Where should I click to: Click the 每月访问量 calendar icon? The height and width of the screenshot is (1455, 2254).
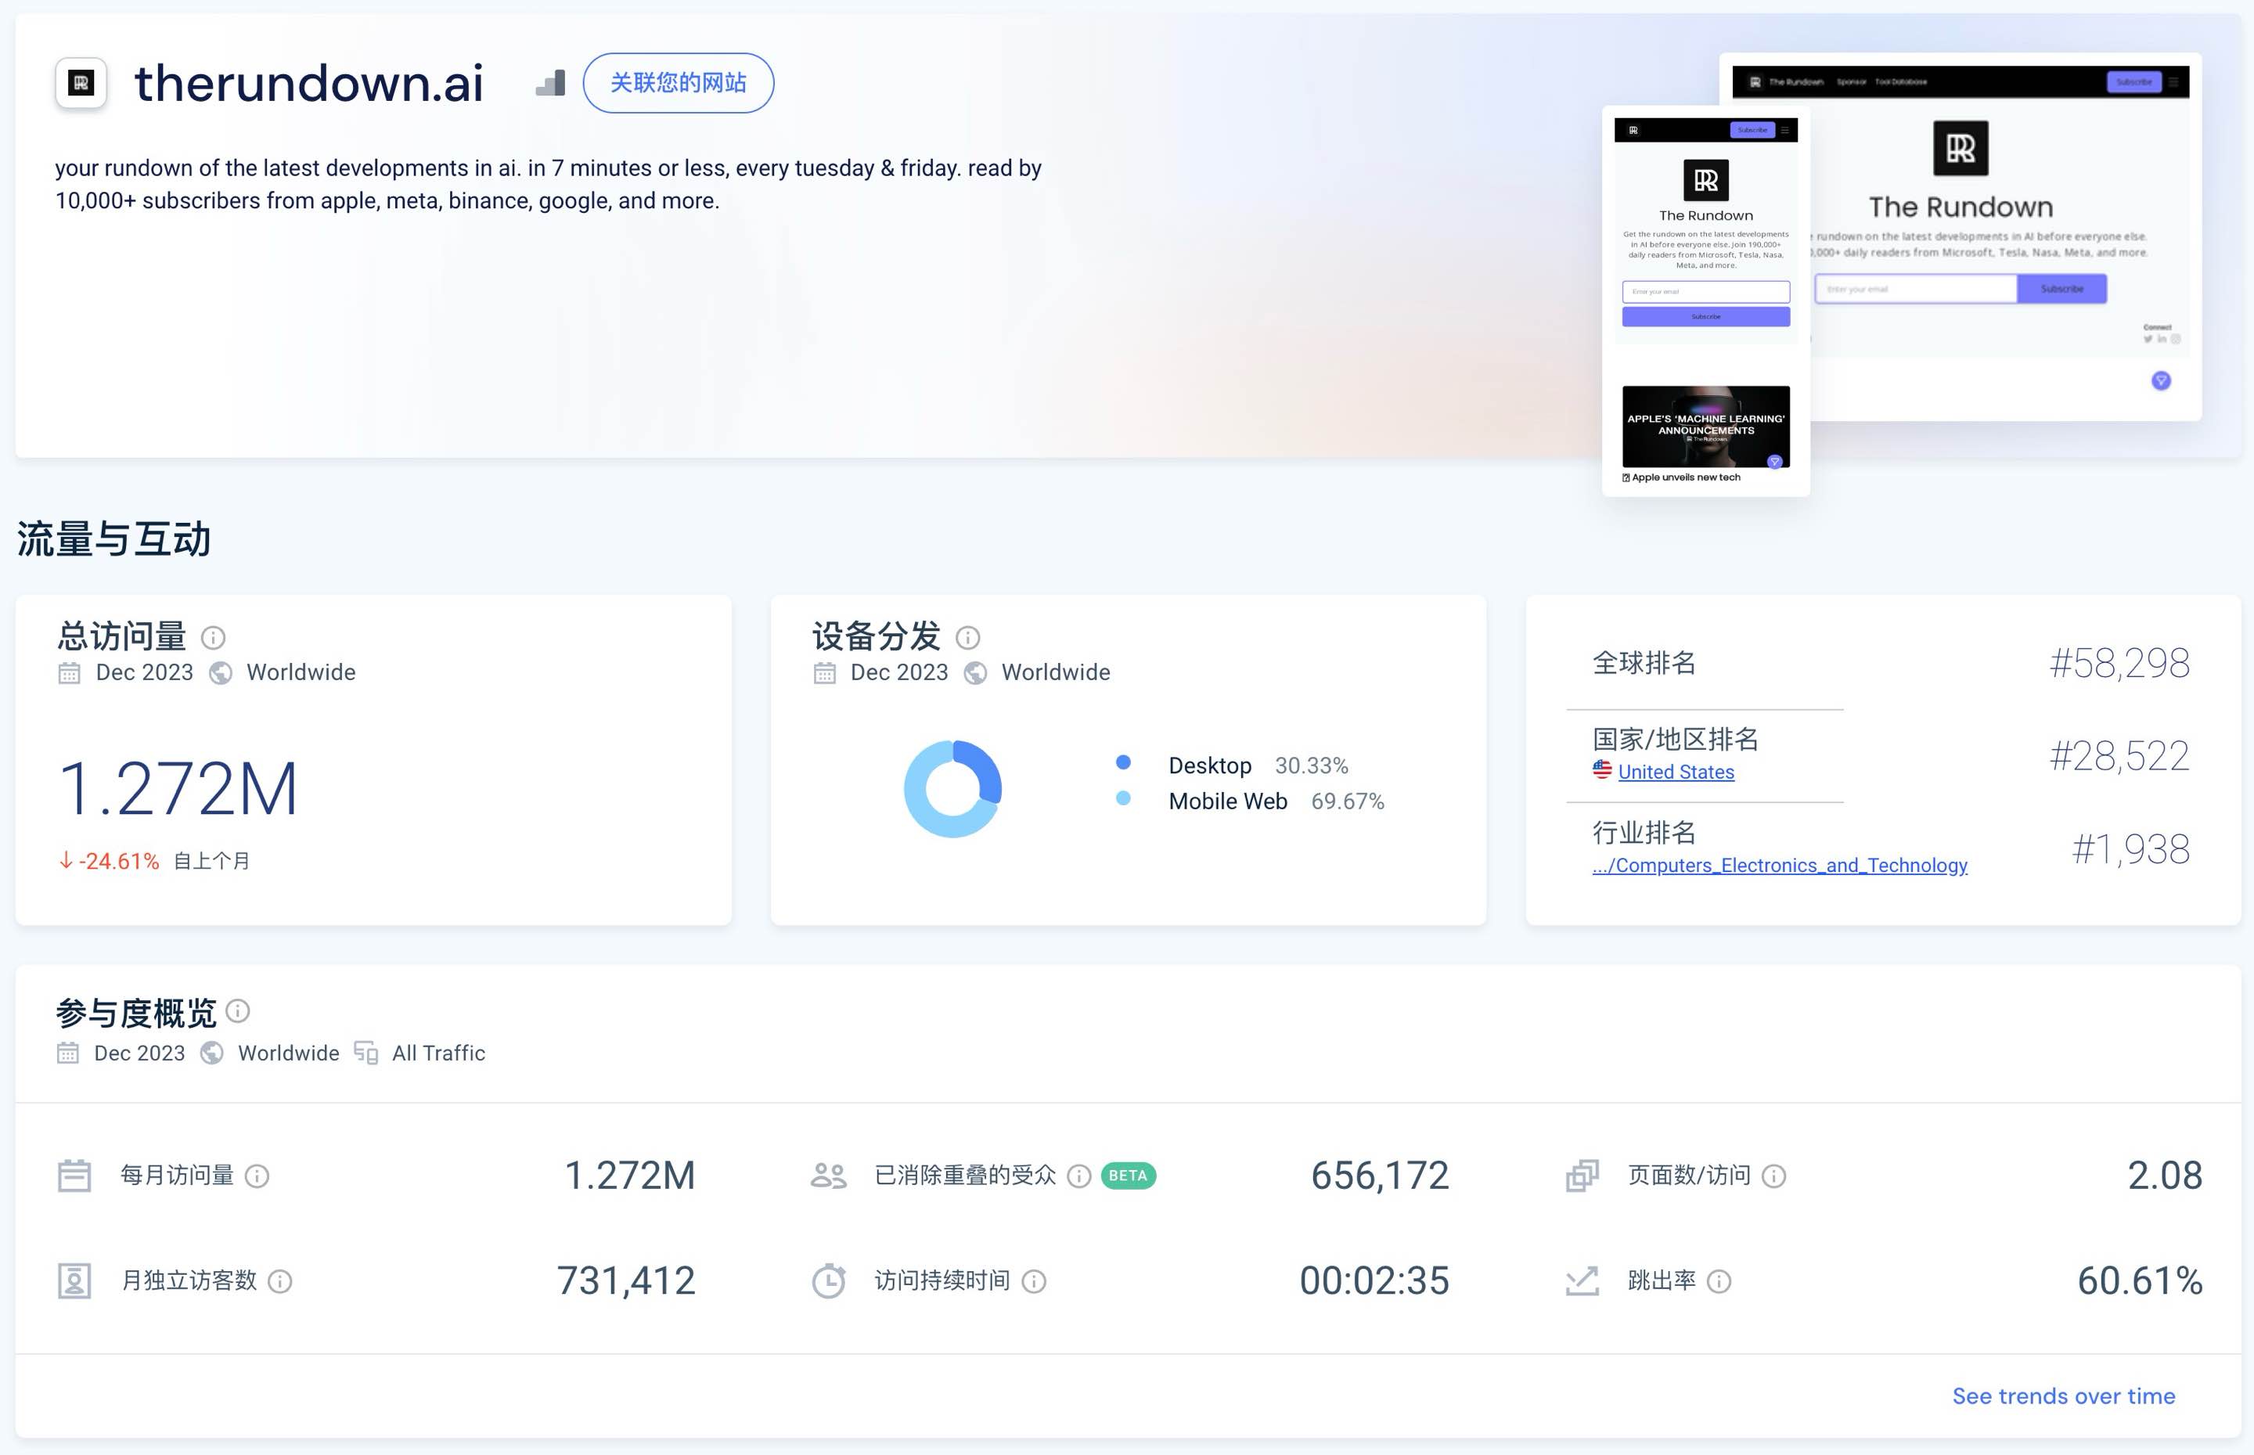click(74, 1176)
